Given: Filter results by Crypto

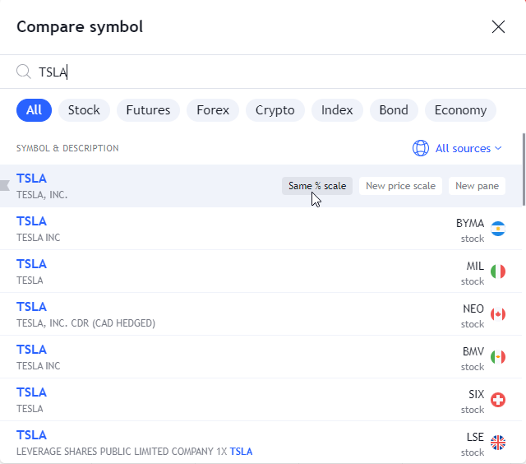Looking at the screenshot, I should [275, 110].
